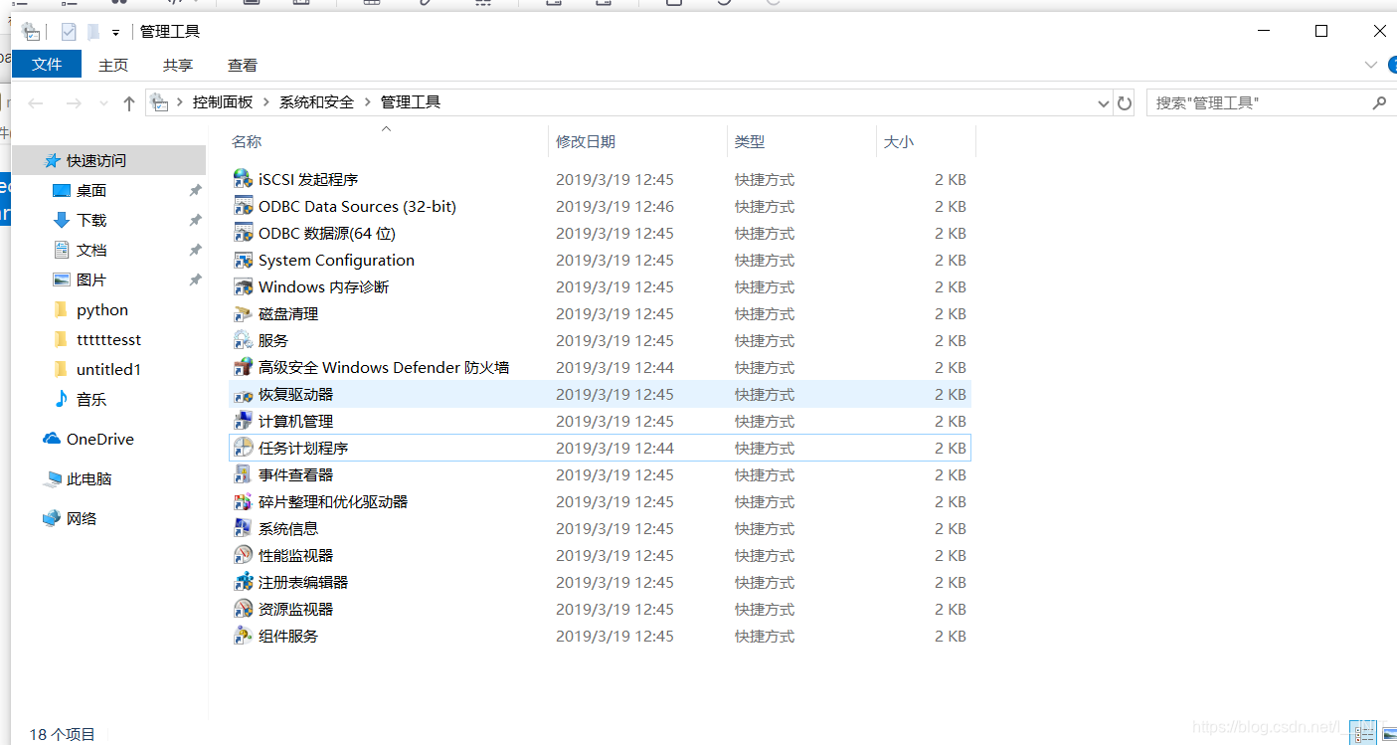Expand the address bar history dropdown
Image resolution: width=1397 pixels, height=745 pixels.
[1104, 102]
